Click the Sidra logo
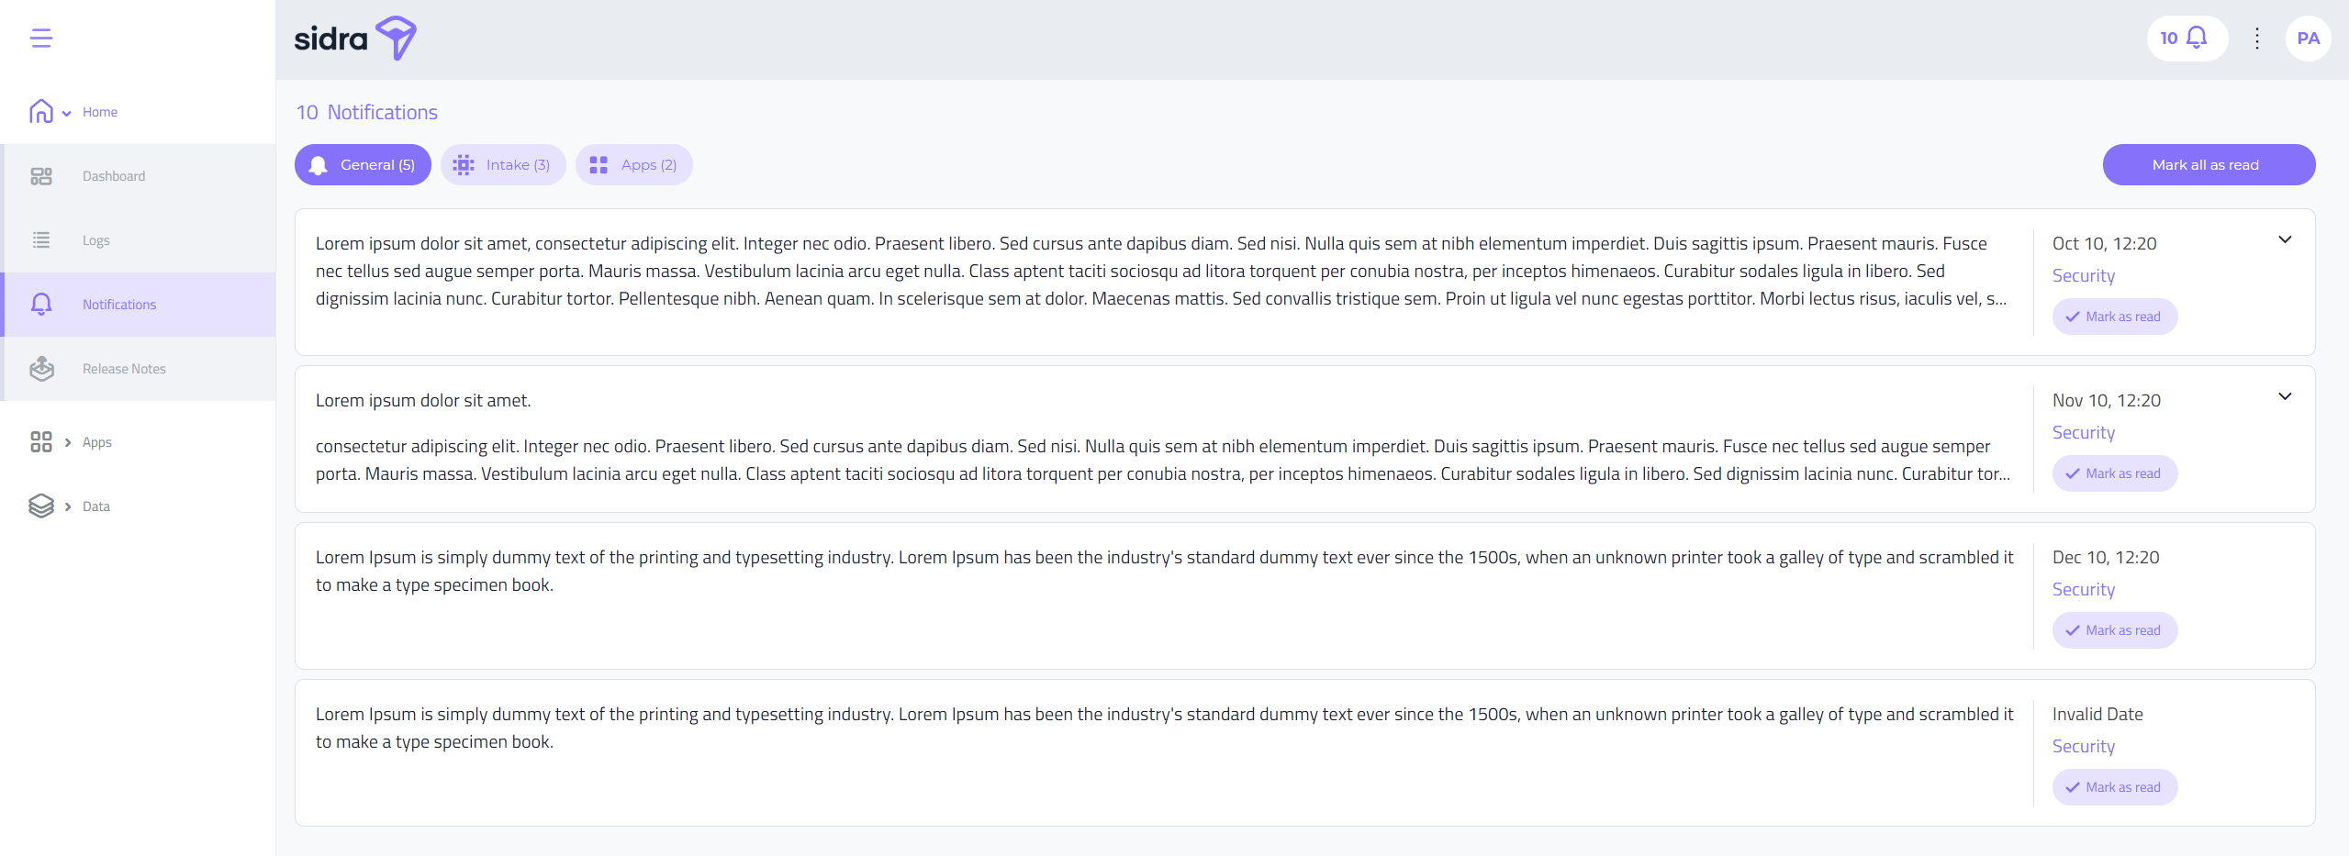 [x=355, y=39]
